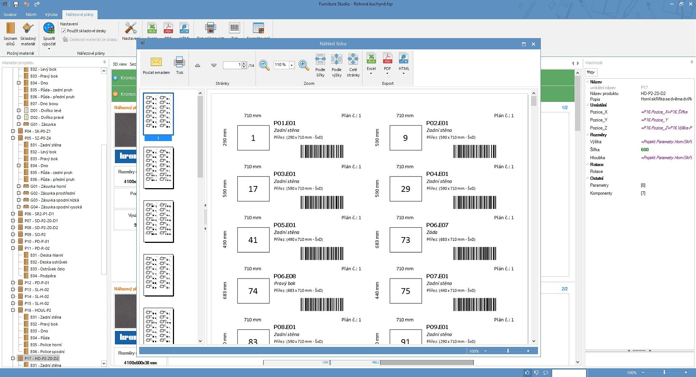
Task: Switch to Výroba ribbon tab
Action: (x=51, y=14)
